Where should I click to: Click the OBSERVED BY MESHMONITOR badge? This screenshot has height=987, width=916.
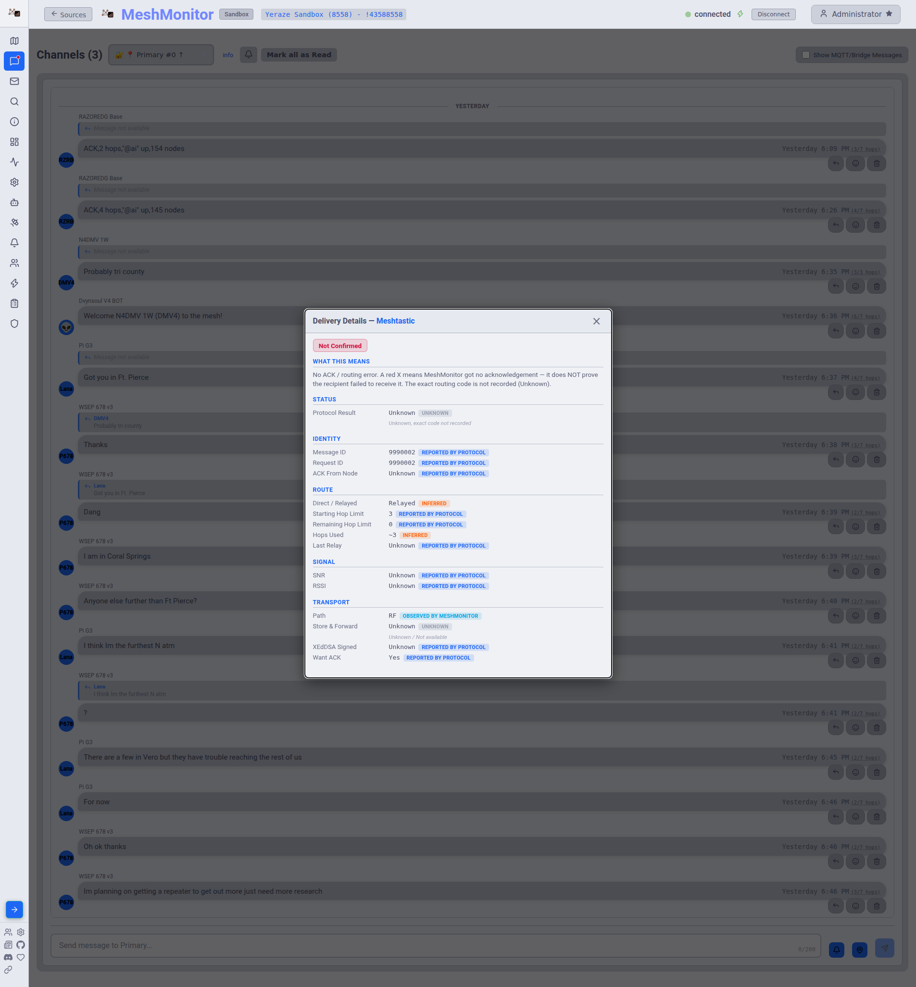(440, 616)
